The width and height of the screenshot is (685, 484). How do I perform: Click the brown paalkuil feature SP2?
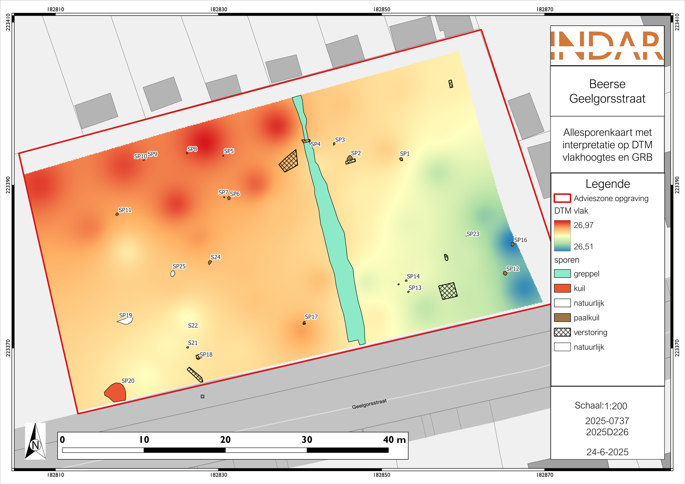(349, 158)
